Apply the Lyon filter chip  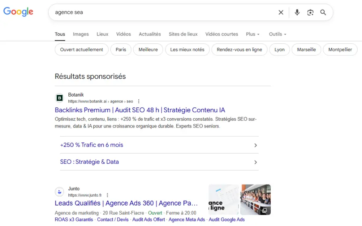[x=280, y=49]
